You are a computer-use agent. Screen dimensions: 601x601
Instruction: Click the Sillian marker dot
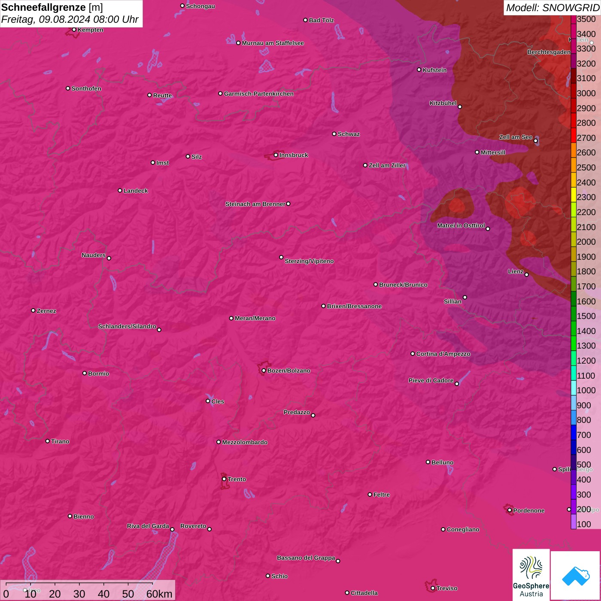coord(465,297)
